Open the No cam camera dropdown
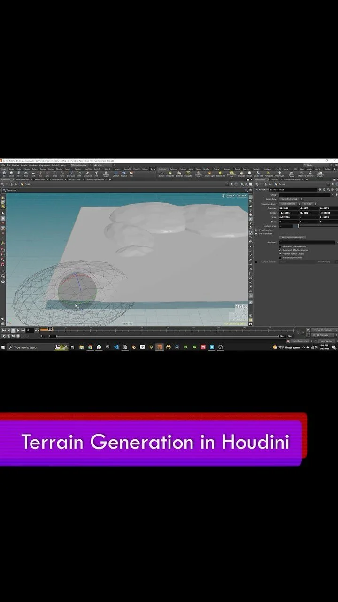 point(242,195)
